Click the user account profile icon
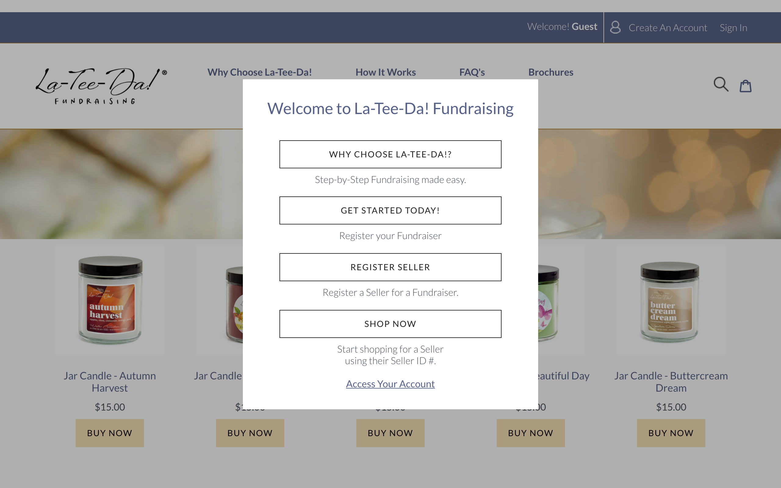 [x=615, y=27]
